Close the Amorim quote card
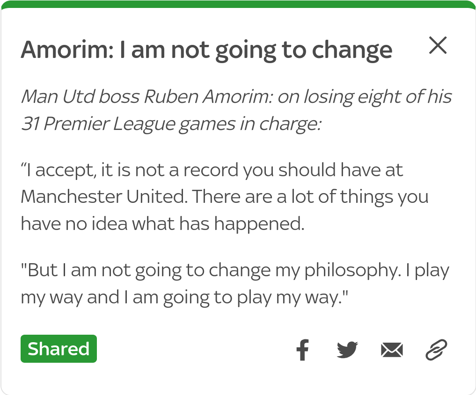The image size is (476, 395). 438,45
